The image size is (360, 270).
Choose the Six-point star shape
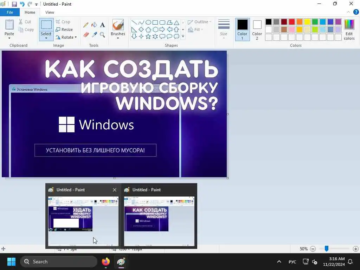155,36
